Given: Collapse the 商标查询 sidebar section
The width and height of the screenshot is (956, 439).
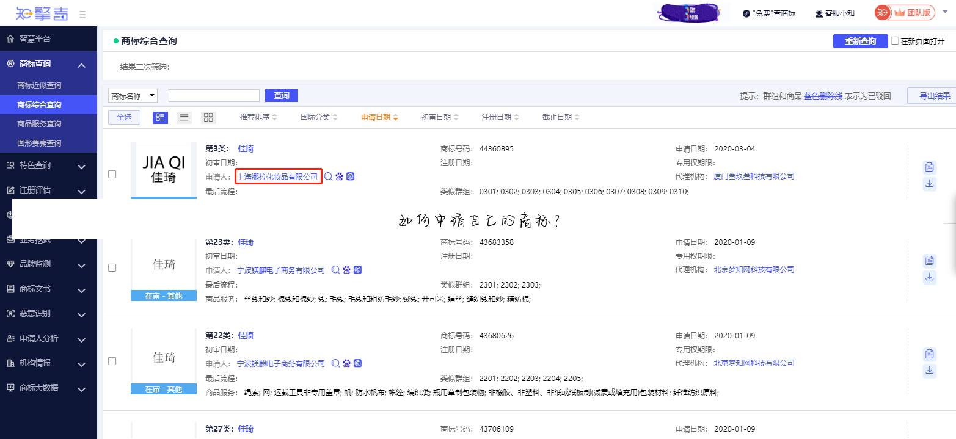Looking at the screenshot, I should click(81, 65).
